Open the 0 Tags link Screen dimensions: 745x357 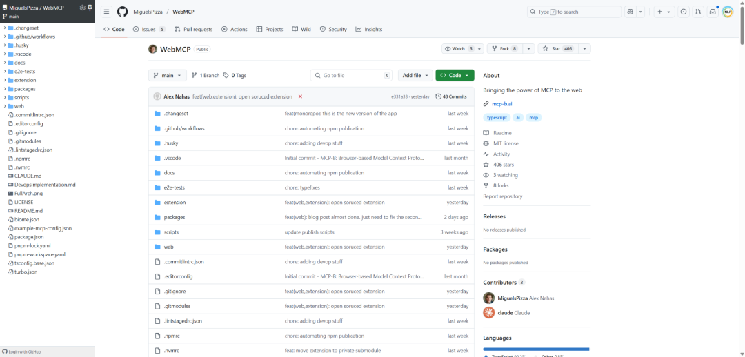pyautogui.click(x=235, y=76)
